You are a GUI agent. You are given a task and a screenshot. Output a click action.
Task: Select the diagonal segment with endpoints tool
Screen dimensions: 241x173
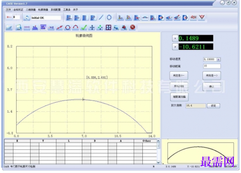(x=93, y=18)
